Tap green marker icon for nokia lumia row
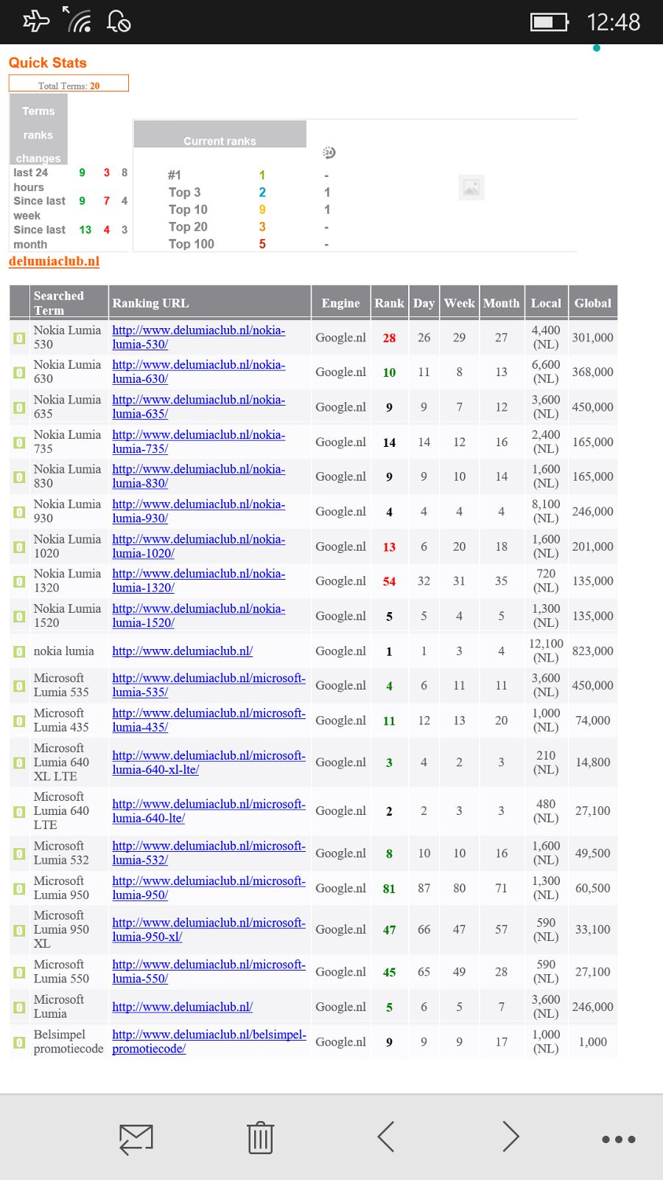 (x=20, y=651)
